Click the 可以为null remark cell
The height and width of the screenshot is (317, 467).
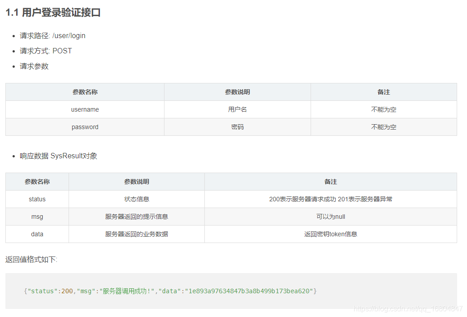pos(331,217)
